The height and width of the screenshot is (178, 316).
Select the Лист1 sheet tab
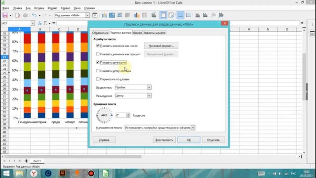[37, 161]
